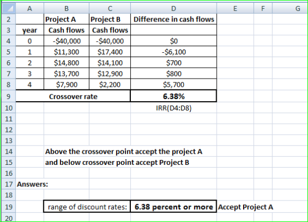Click the $7,900 cell

pos(67,85)
